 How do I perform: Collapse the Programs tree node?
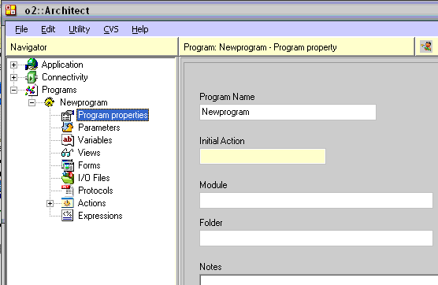point(13,91)
